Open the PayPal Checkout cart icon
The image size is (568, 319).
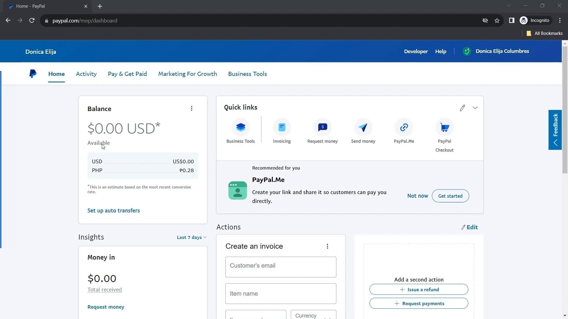444,127
